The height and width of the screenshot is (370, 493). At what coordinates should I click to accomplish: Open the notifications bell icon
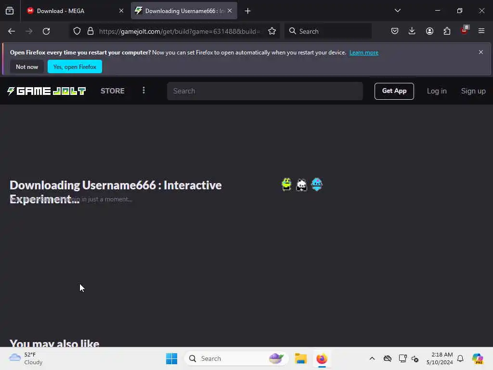460,358
